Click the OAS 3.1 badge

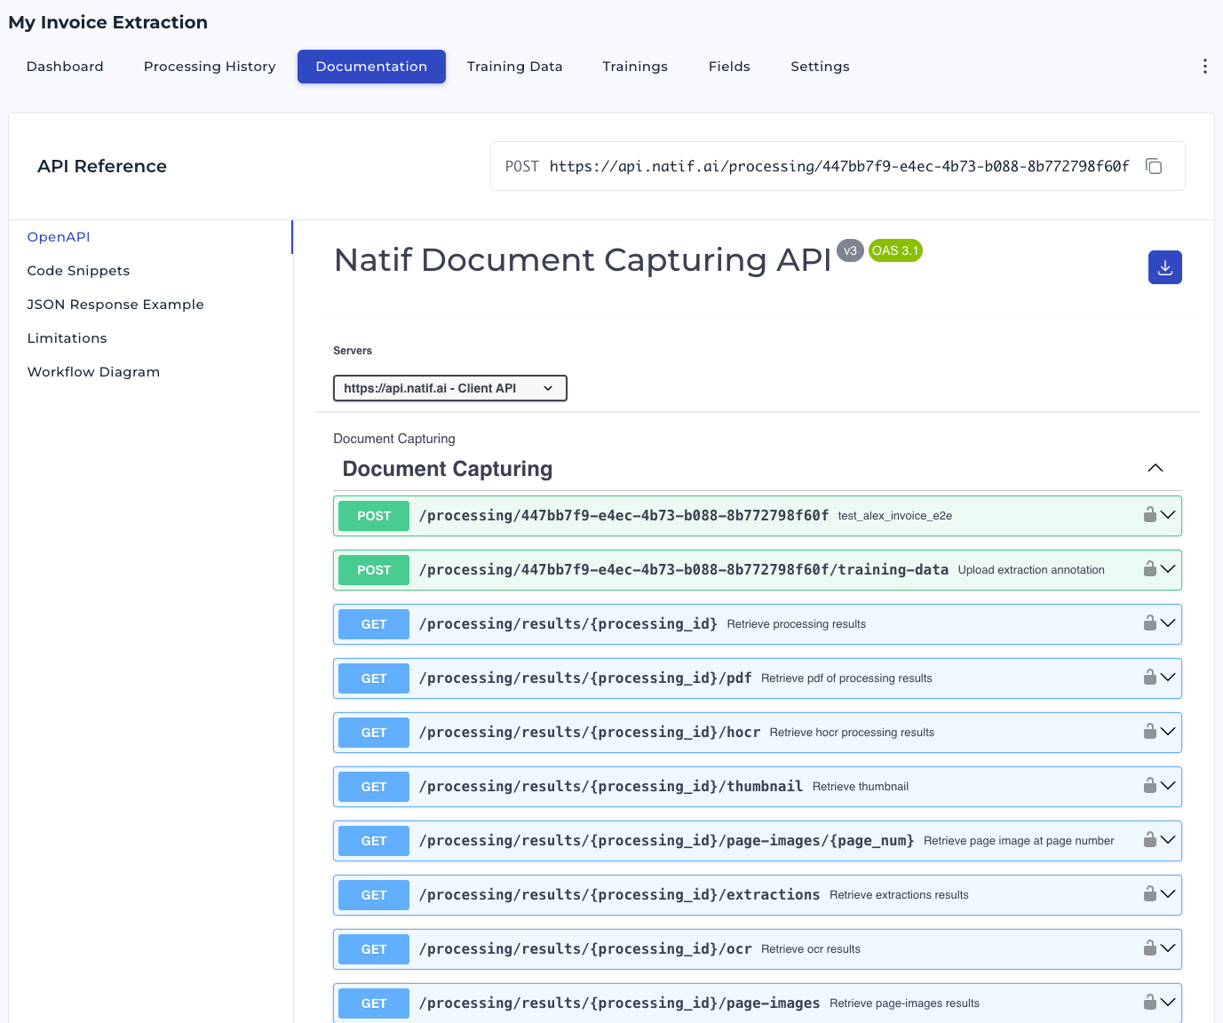[895, 250]
